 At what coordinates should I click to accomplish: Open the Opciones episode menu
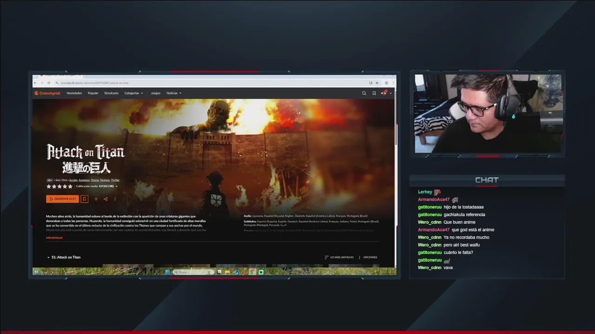pyautogui.click(x=368, y=257)
